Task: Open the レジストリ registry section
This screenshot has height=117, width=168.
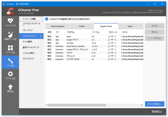Action: (10, 49)
